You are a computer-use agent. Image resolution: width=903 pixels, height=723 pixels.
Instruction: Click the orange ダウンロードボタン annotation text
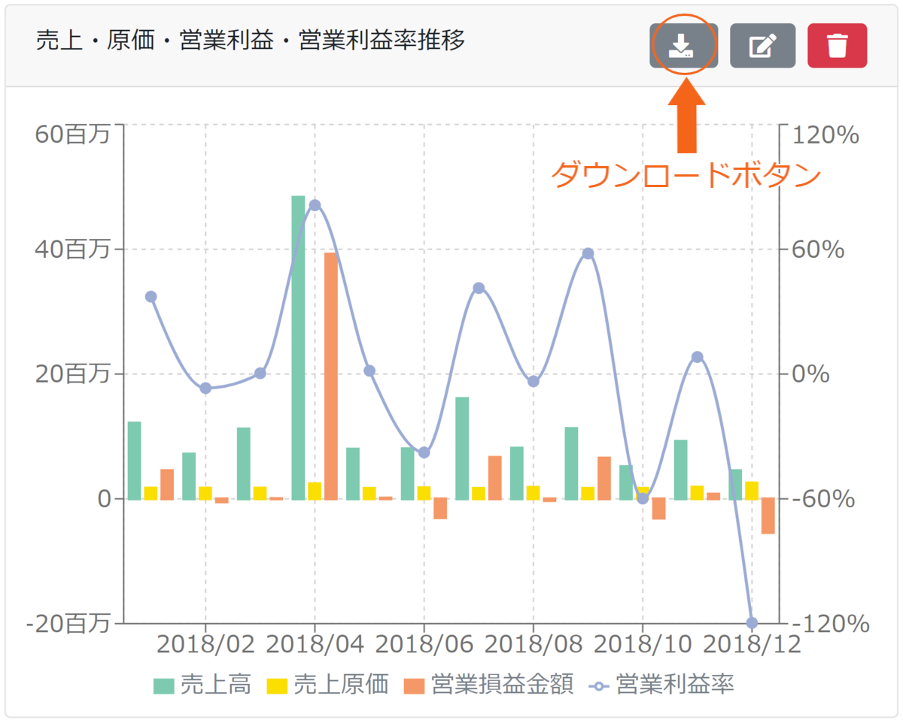(x=686, y=175)
